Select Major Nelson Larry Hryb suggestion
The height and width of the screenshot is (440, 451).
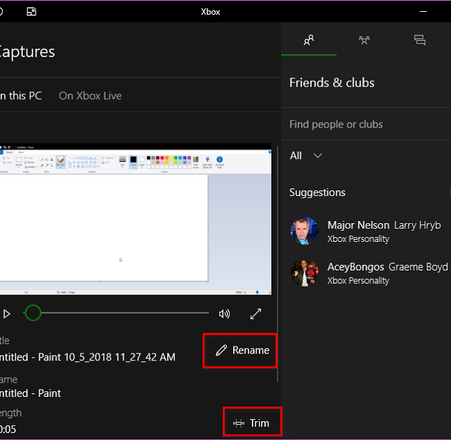click(366, 231)
